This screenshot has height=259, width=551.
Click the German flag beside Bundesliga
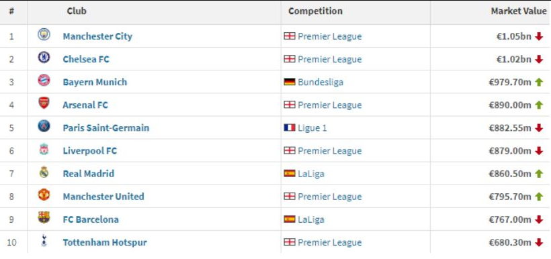coord(290,82)
